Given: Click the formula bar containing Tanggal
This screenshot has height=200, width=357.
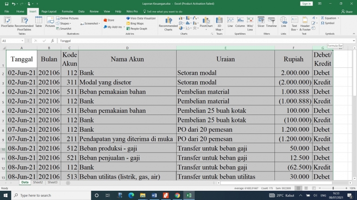Looking at the screenshot, I should 205,41.
